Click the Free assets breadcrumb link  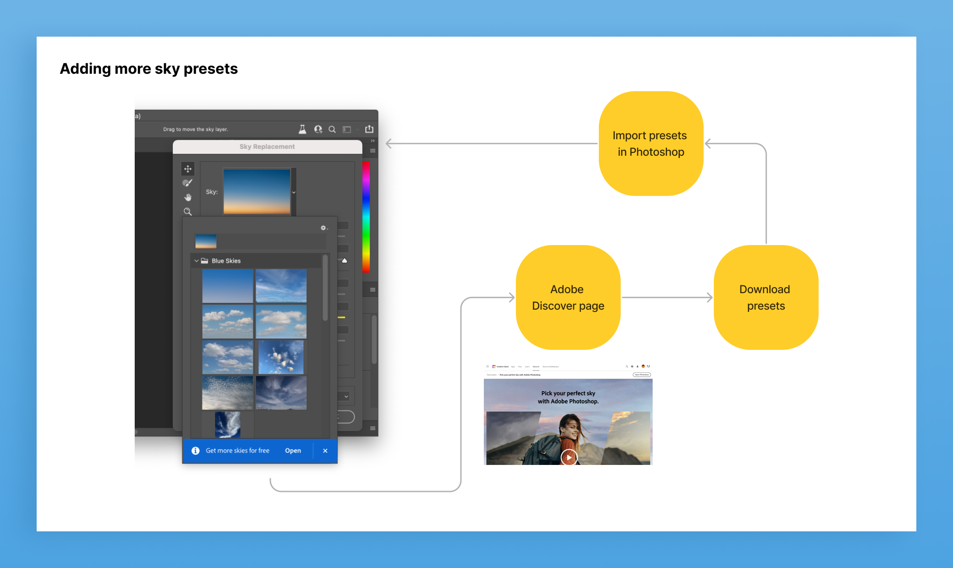492,375
